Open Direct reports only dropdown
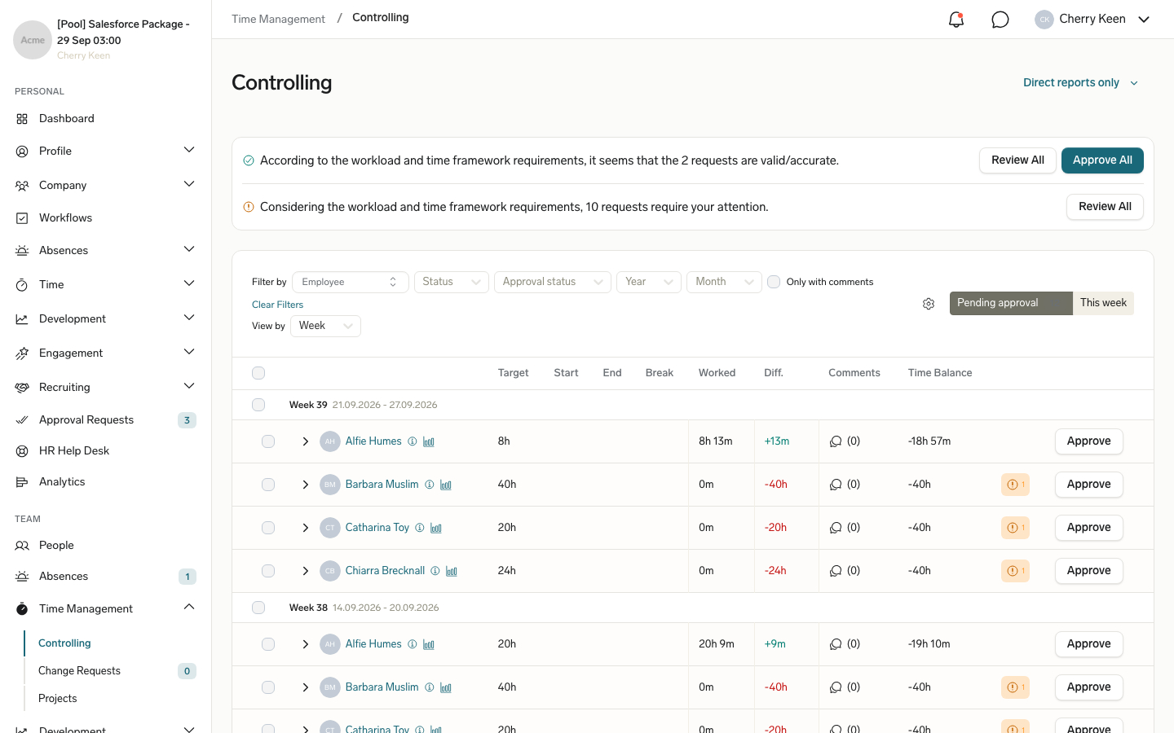 (x=1080, y=83)
